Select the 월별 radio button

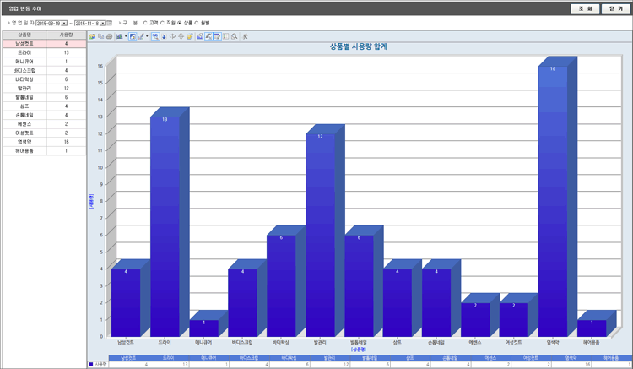pyautogui.click(x=197, y=23)
